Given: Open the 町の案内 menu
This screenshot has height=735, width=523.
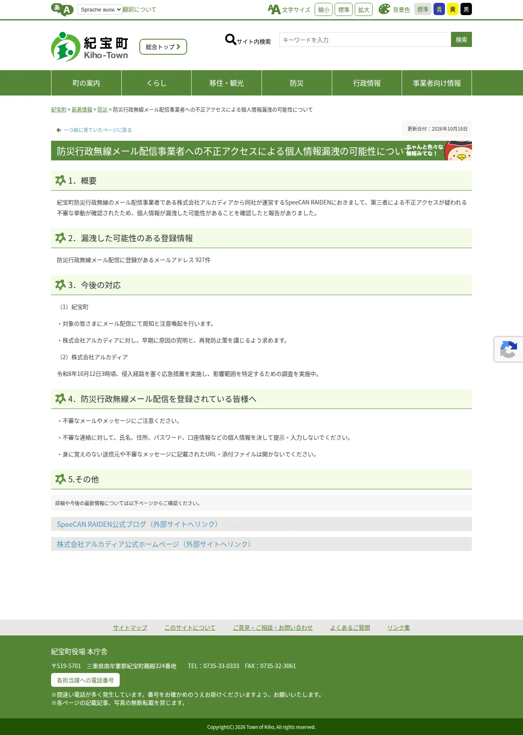Looking at the screenshot, I should point(86,83).
